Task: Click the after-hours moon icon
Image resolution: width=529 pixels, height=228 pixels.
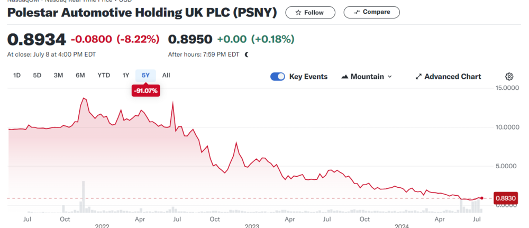Action: click(x=247, y=54)
